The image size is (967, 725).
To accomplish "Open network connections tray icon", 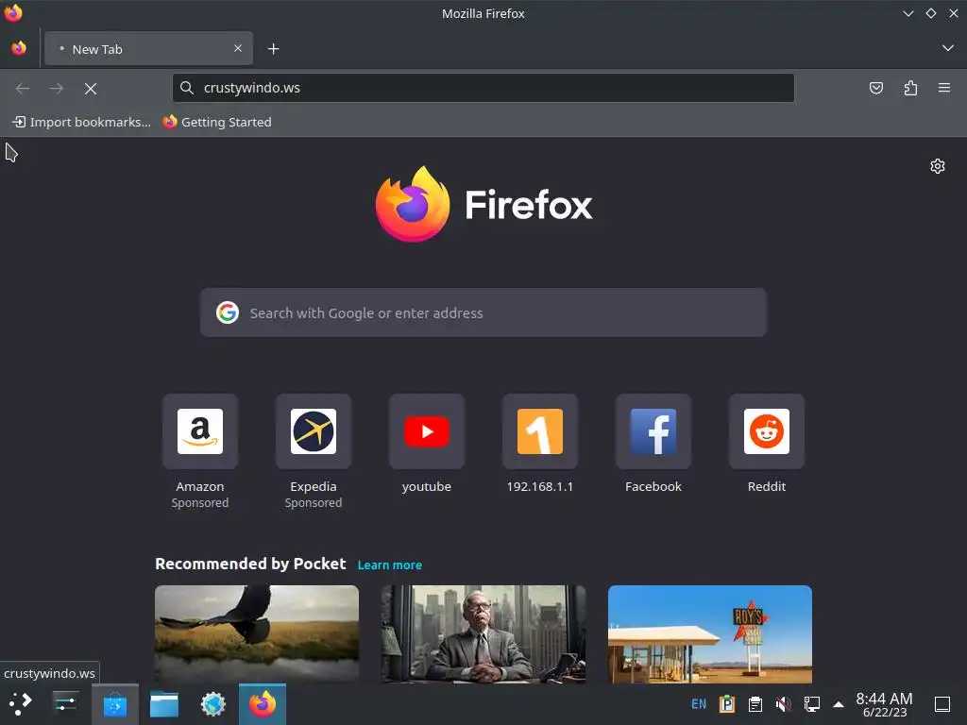I will tap(811, 704).
